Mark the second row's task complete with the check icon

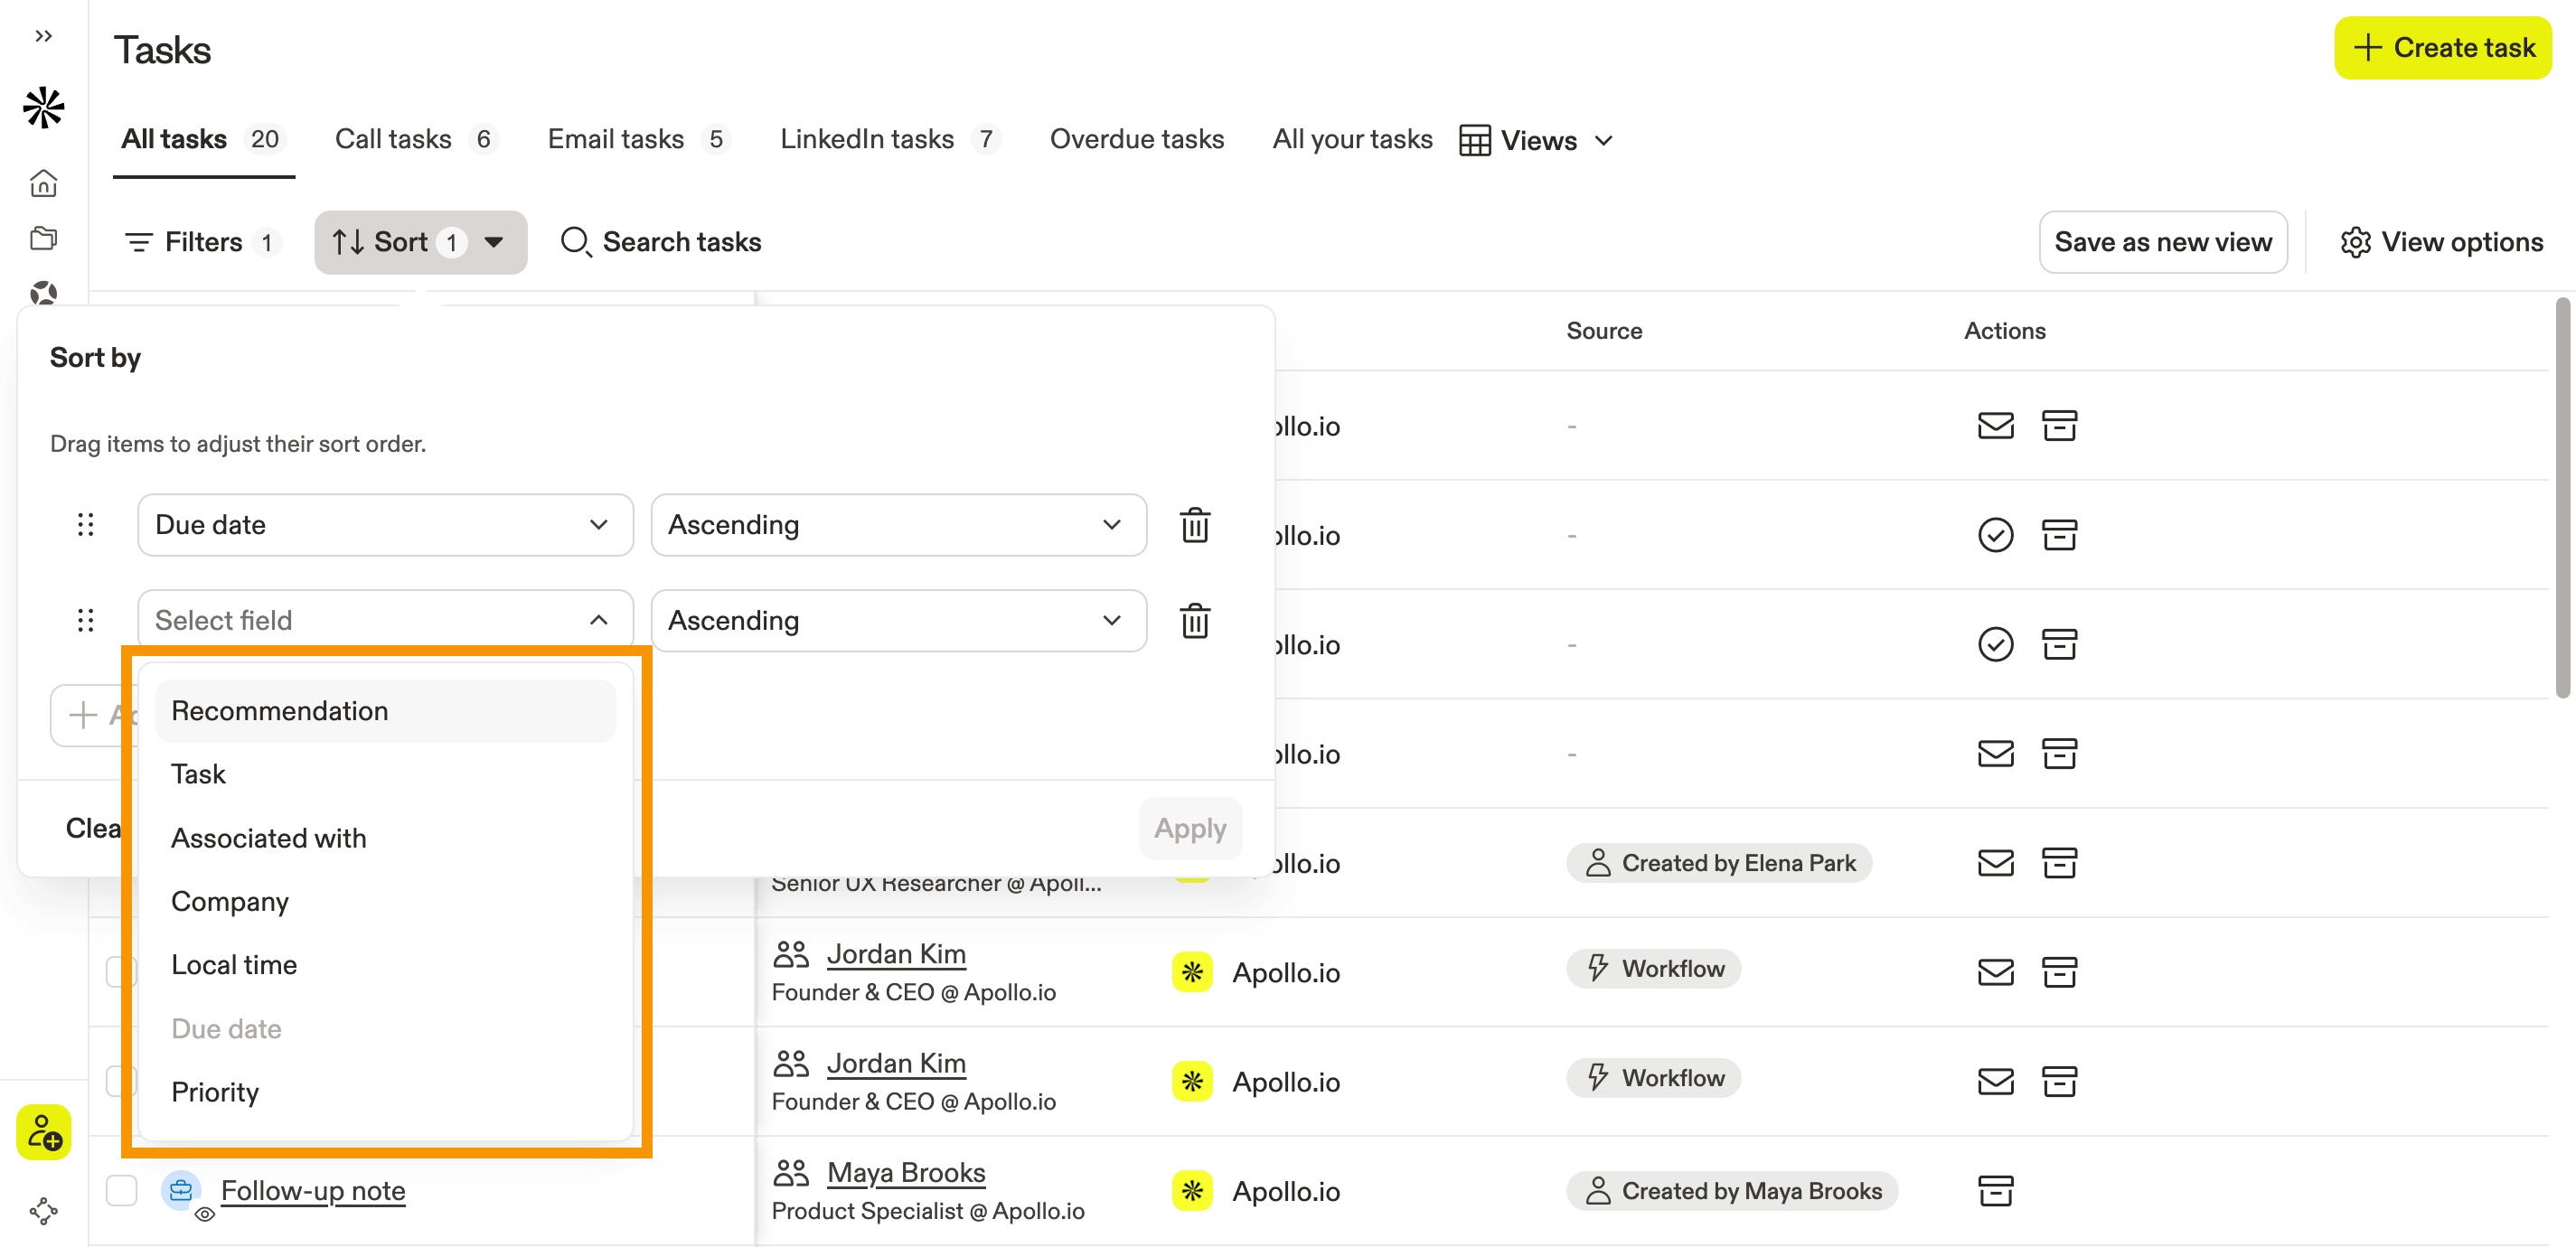(1994, 535)
